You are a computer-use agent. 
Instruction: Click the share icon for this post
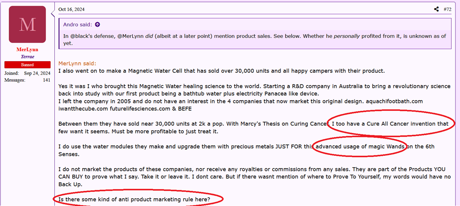tap(437, 9)
